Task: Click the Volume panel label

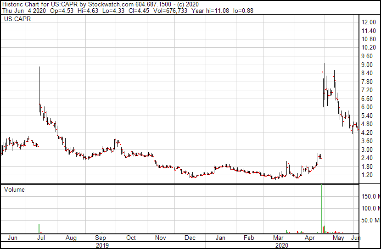Action: (x=14, y=189)
